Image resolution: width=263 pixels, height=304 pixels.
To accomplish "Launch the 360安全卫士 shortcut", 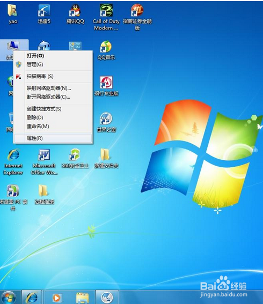I will coord(75,155).
